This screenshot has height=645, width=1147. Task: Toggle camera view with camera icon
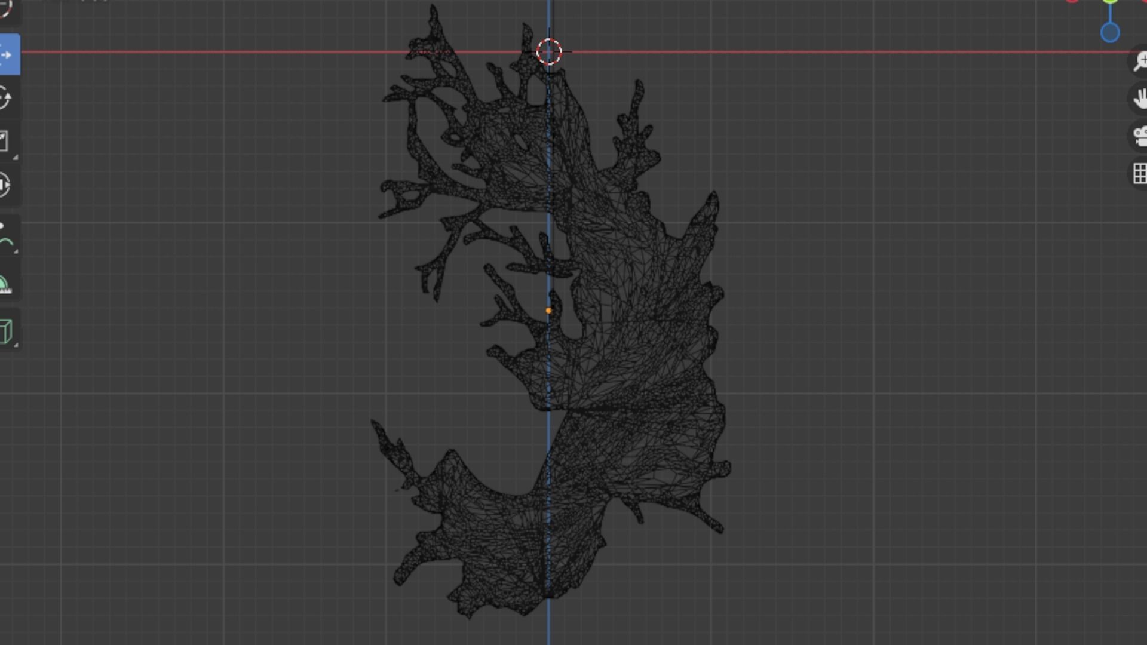point(1140,136)
